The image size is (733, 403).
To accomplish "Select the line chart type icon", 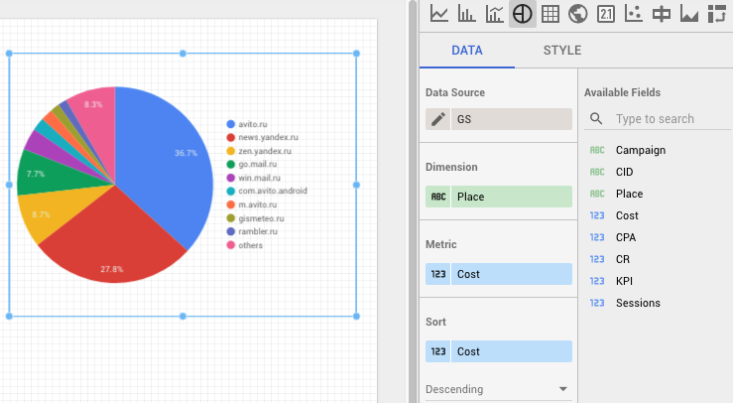I will [438, 14].
